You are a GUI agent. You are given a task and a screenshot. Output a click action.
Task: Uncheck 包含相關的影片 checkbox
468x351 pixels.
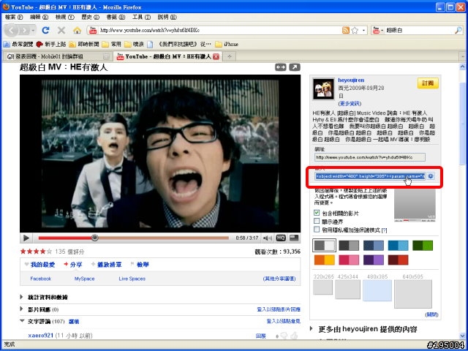(317, 213)
